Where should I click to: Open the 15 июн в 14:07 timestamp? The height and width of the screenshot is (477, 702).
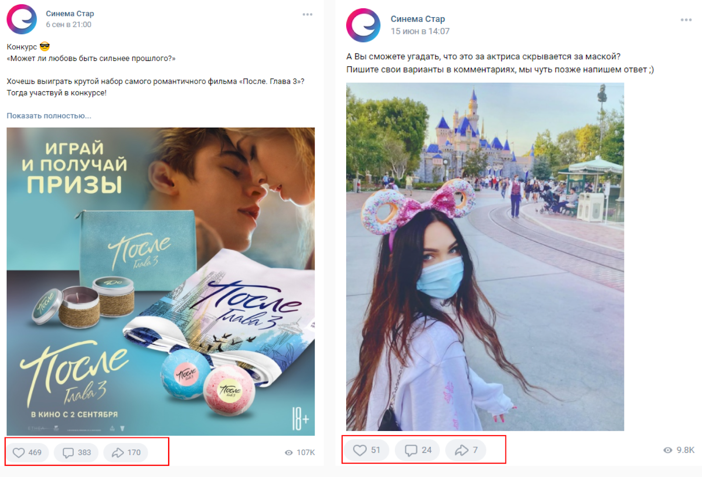coord(420,31)
